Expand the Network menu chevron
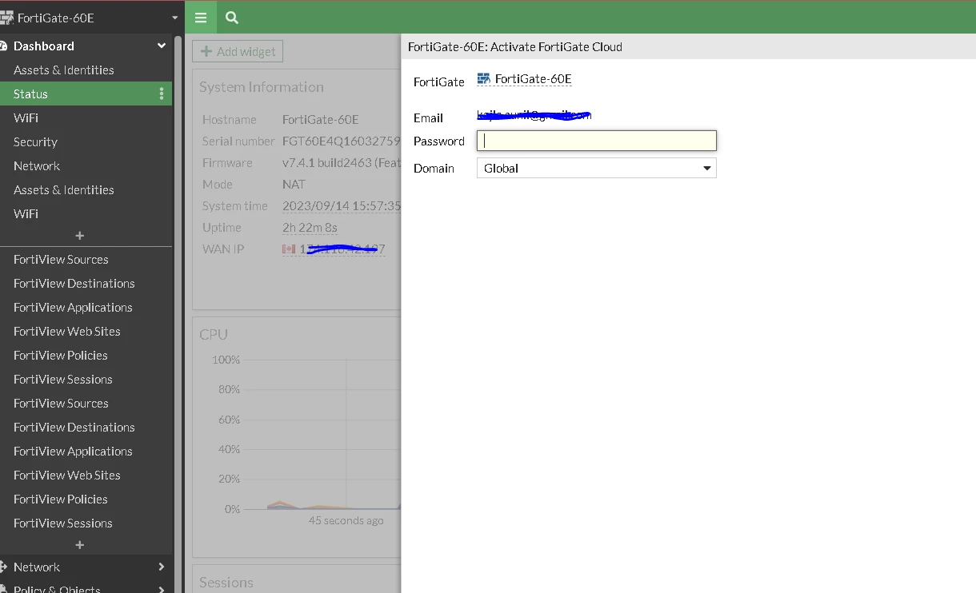 pyautogui.click(x=162, y=567)
